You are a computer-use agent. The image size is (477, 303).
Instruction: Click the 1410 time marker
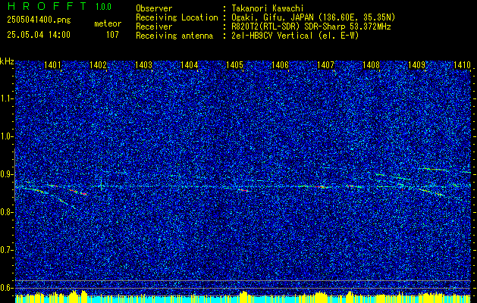462,64
